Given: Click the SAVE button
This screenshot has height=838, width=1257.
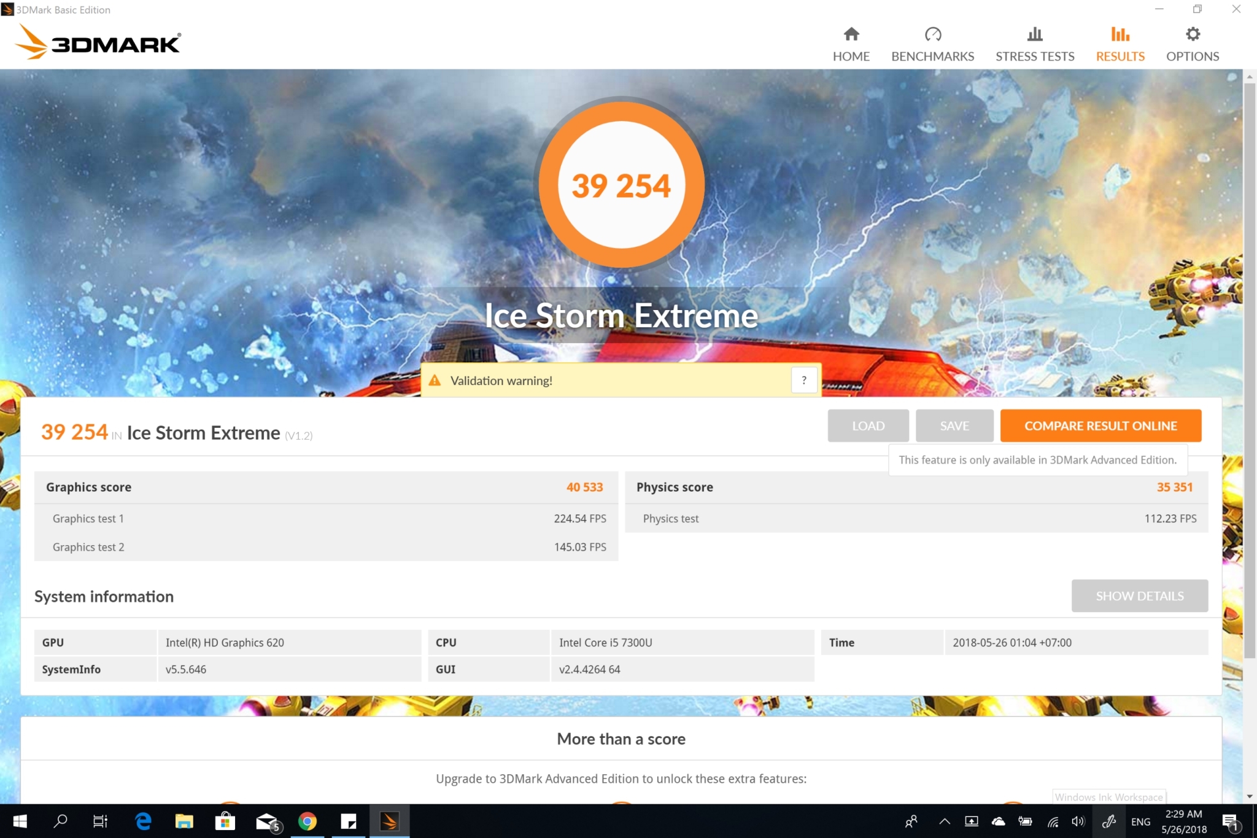Looking at the screenshot, I should (x=954, y=426).
